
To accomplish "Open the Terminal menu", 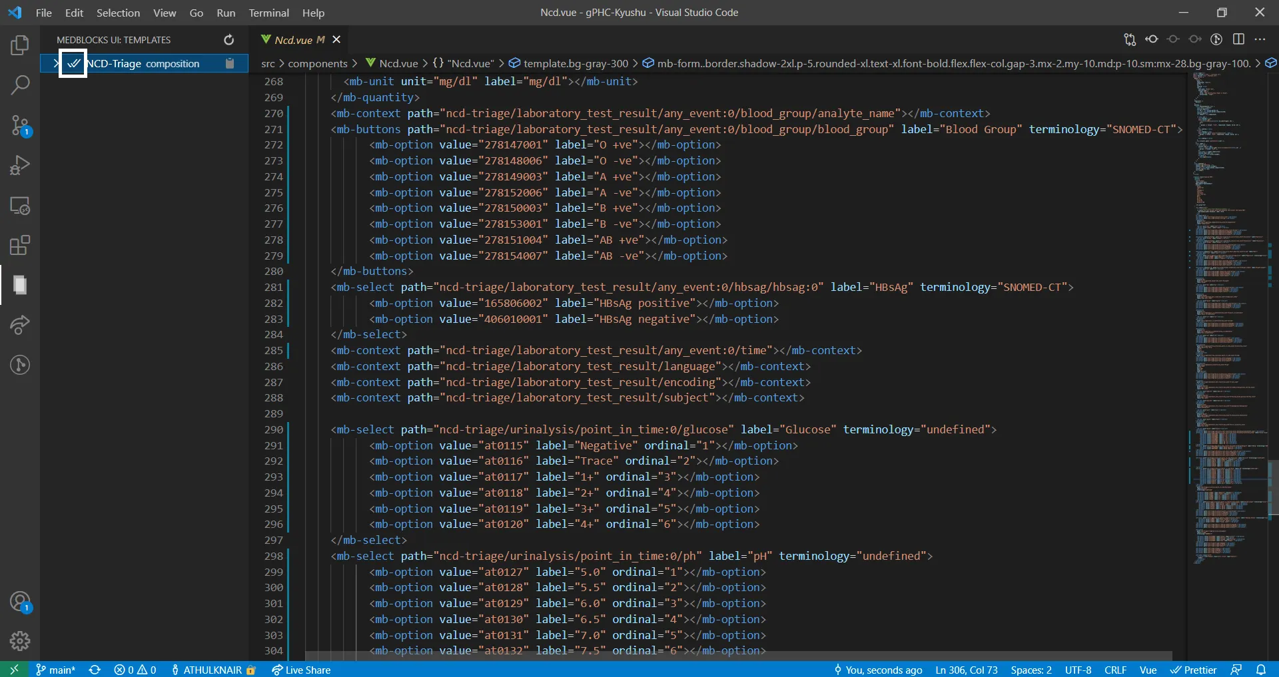I will click(x=268, y=13).
